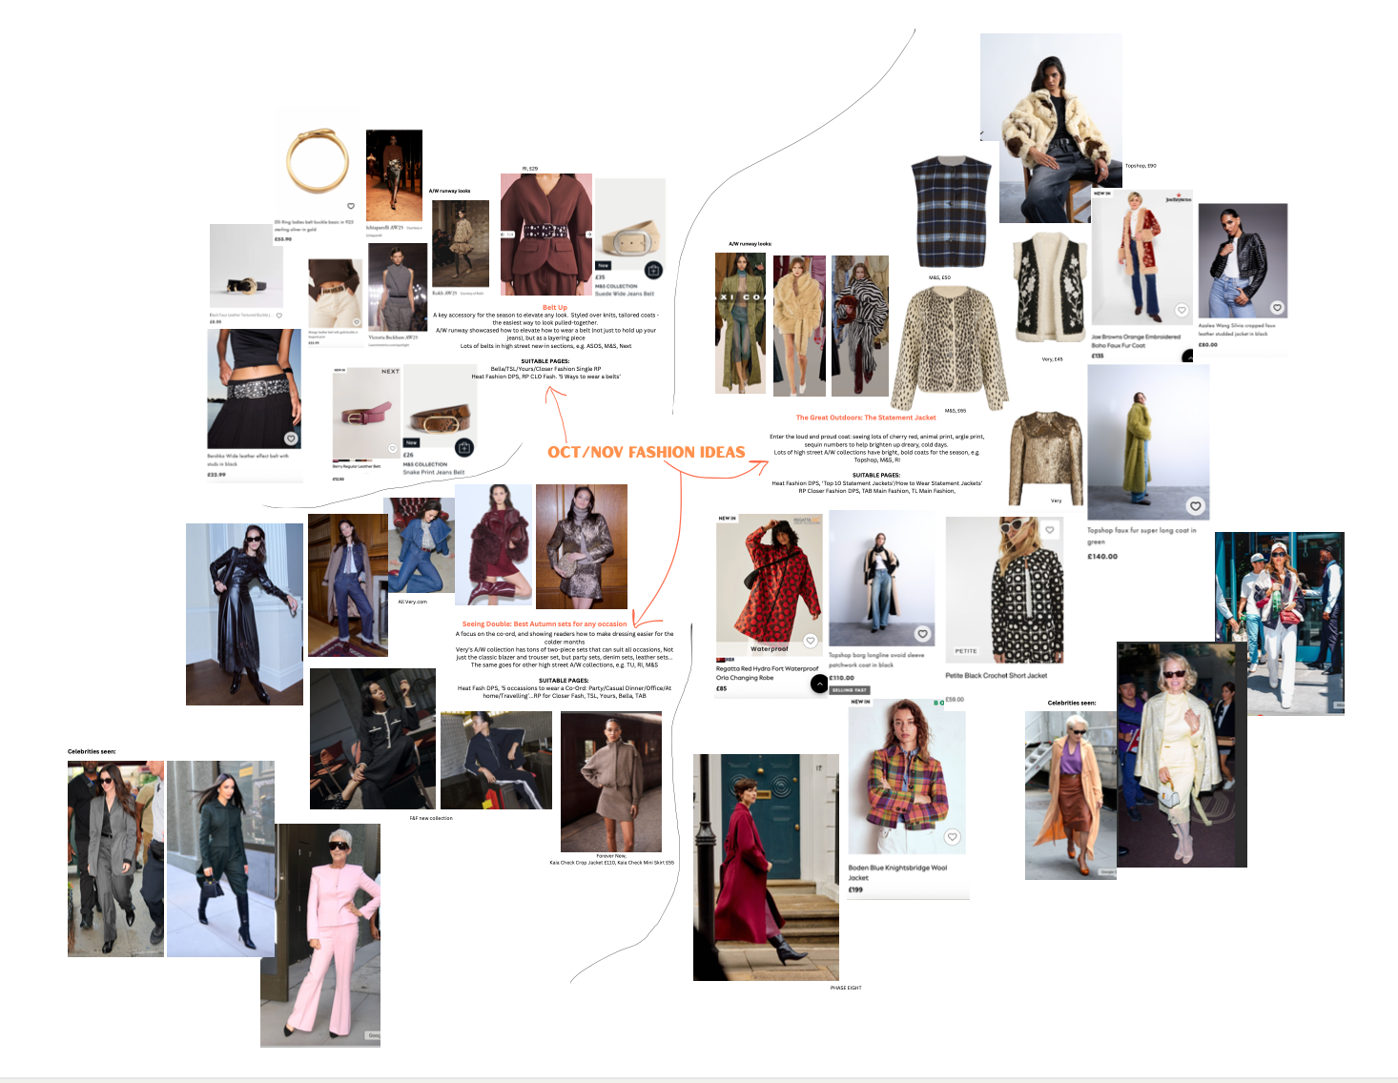The image size is (1398, 1083).
Task: Add Snake Print Jeans Belt to bag
Action: (464, 447)
